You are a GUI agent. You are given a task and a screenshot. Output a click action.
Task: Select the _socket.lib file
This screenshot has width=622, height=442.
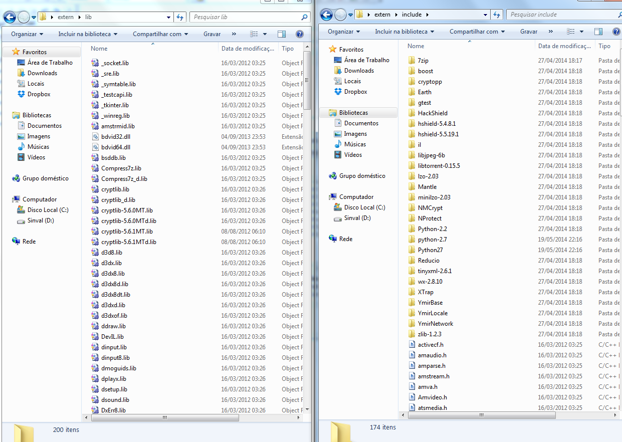(x=115, y=63)
